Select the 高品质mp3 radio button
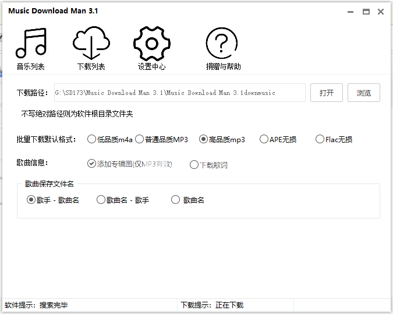 pyautogui.click(x=203, y=139)
